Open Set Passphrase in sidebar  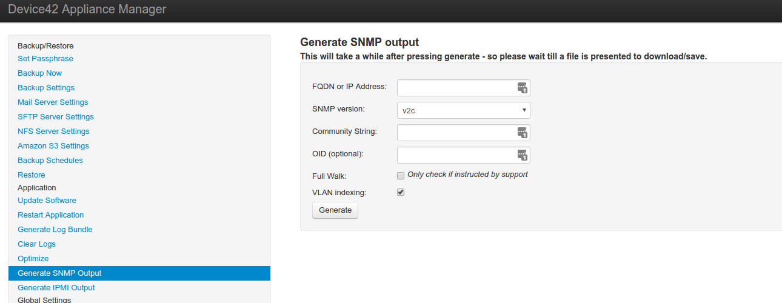coord(45,59)
